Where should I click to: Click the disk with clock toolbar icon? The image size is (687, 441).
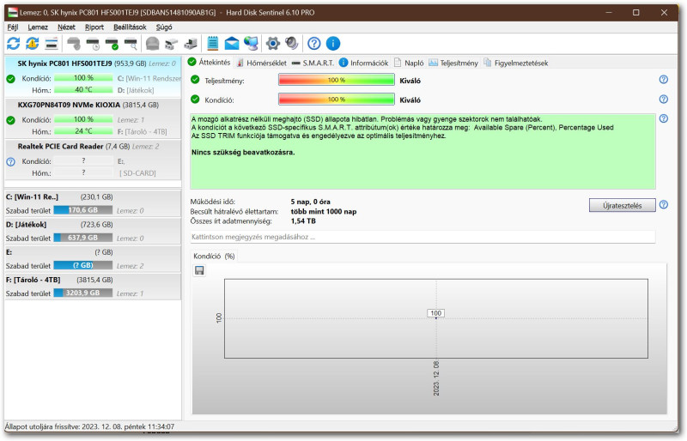[x=93, y=44]
